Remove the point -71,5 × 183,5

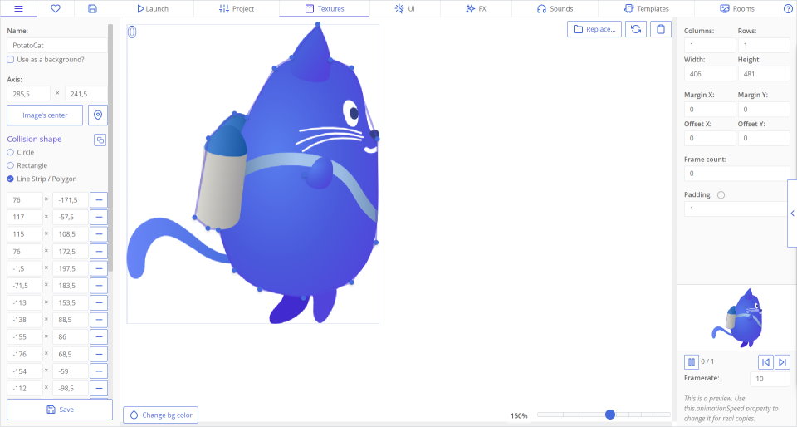click(x=99, y=286)
